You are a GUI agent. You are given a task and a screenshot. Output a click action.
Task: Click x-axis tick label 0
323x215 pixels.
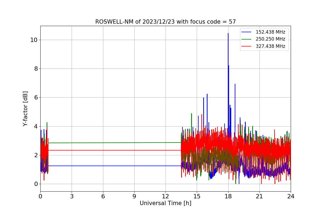(40, 196)
